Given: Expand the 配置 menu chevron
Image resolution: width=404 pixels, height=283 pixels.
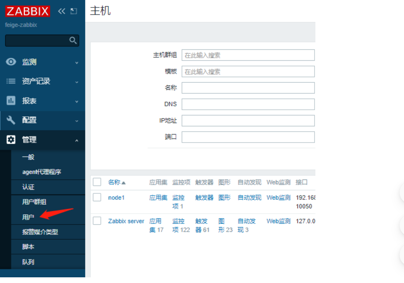Looking at the screenshot, I should click(x=77, y=121).
